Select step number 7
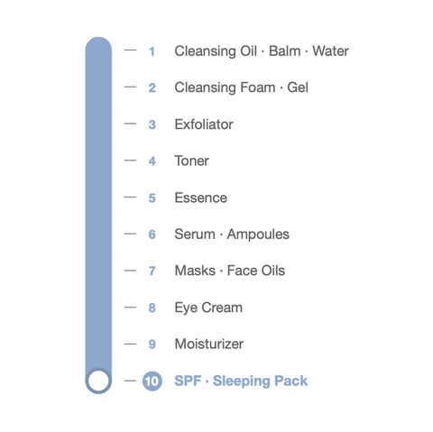The height and width of the screenshot is (432, 433). pyautogui.click(x=152, y=271)
